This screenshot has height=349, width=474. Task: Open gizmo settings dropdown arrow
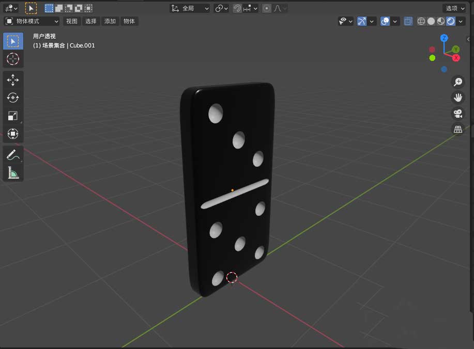372,21
